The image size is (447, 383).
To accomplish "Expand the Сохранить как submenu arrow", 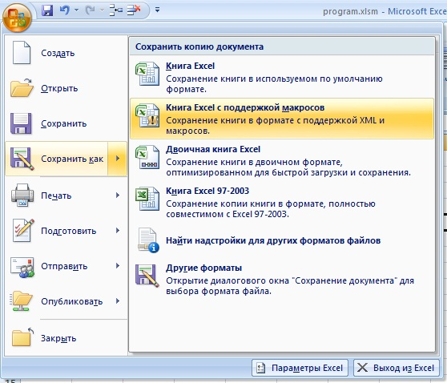I will [118, 159].
